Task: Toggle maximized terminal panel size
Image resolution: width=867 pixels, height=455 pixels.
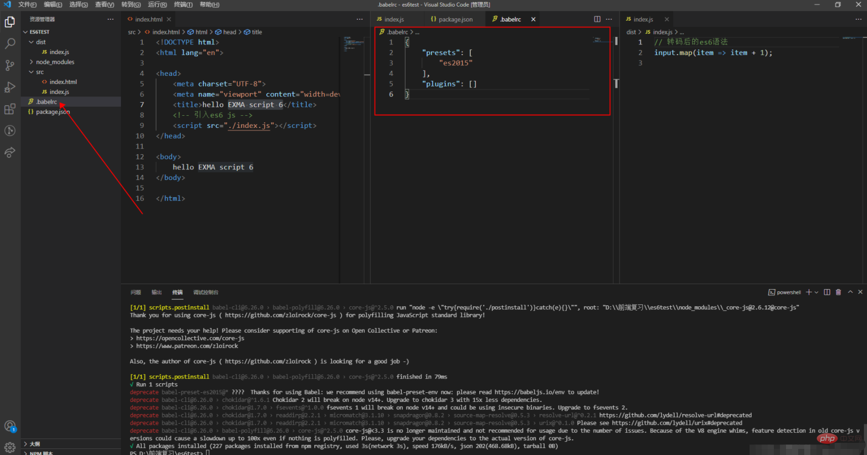Action: coord(850,292)
